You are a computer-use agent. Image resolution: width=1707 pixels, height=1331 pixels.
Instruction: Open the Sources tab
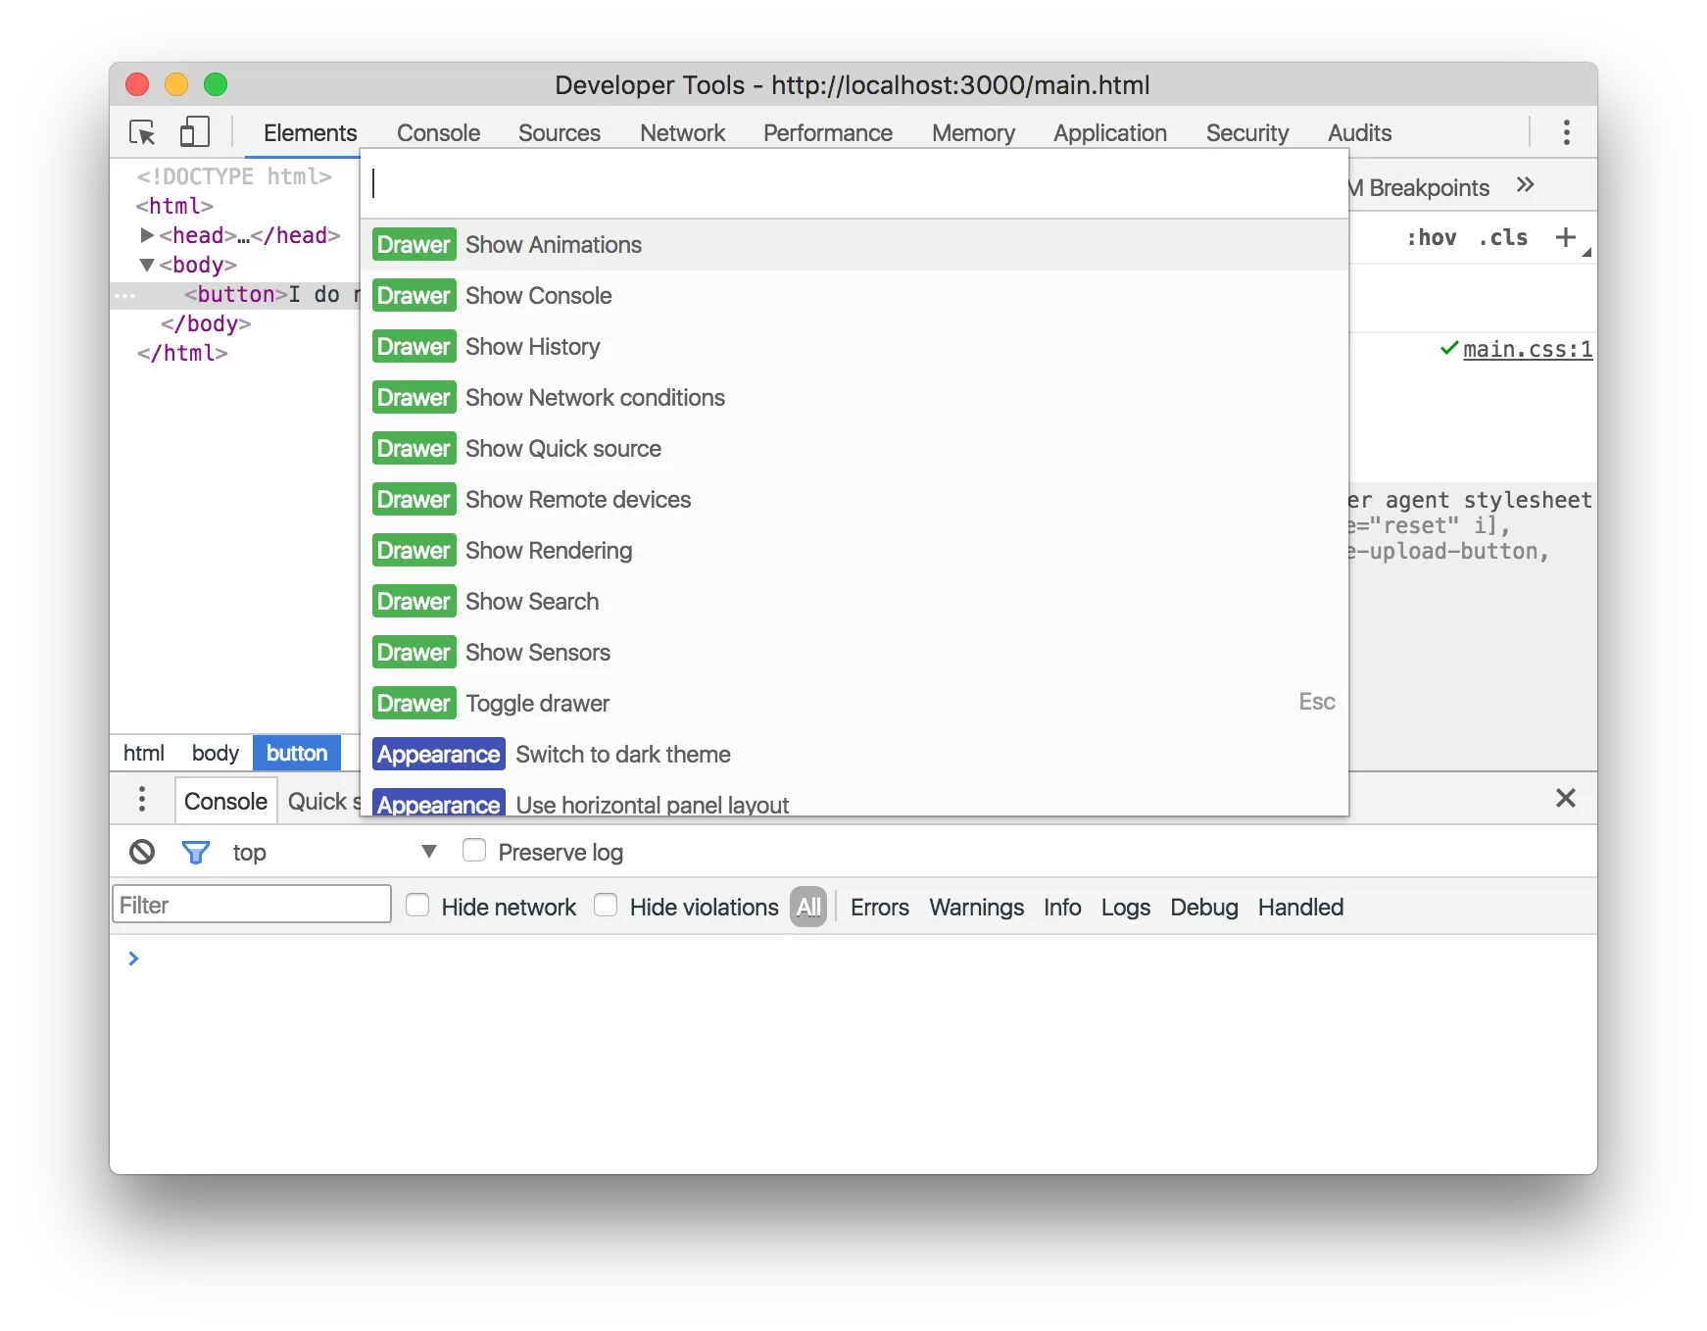tap(559, 132)
